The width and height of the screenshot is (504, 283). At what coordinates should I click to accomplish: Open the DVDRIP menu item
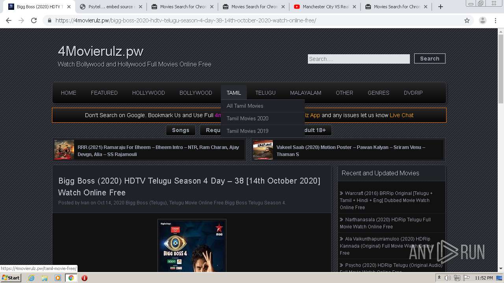pos(413,93)
